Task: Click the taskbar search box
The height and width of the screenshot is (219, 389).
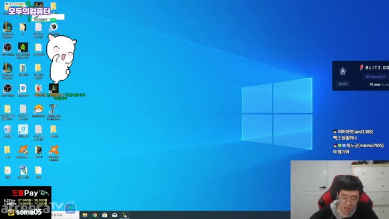Action: 65,215
